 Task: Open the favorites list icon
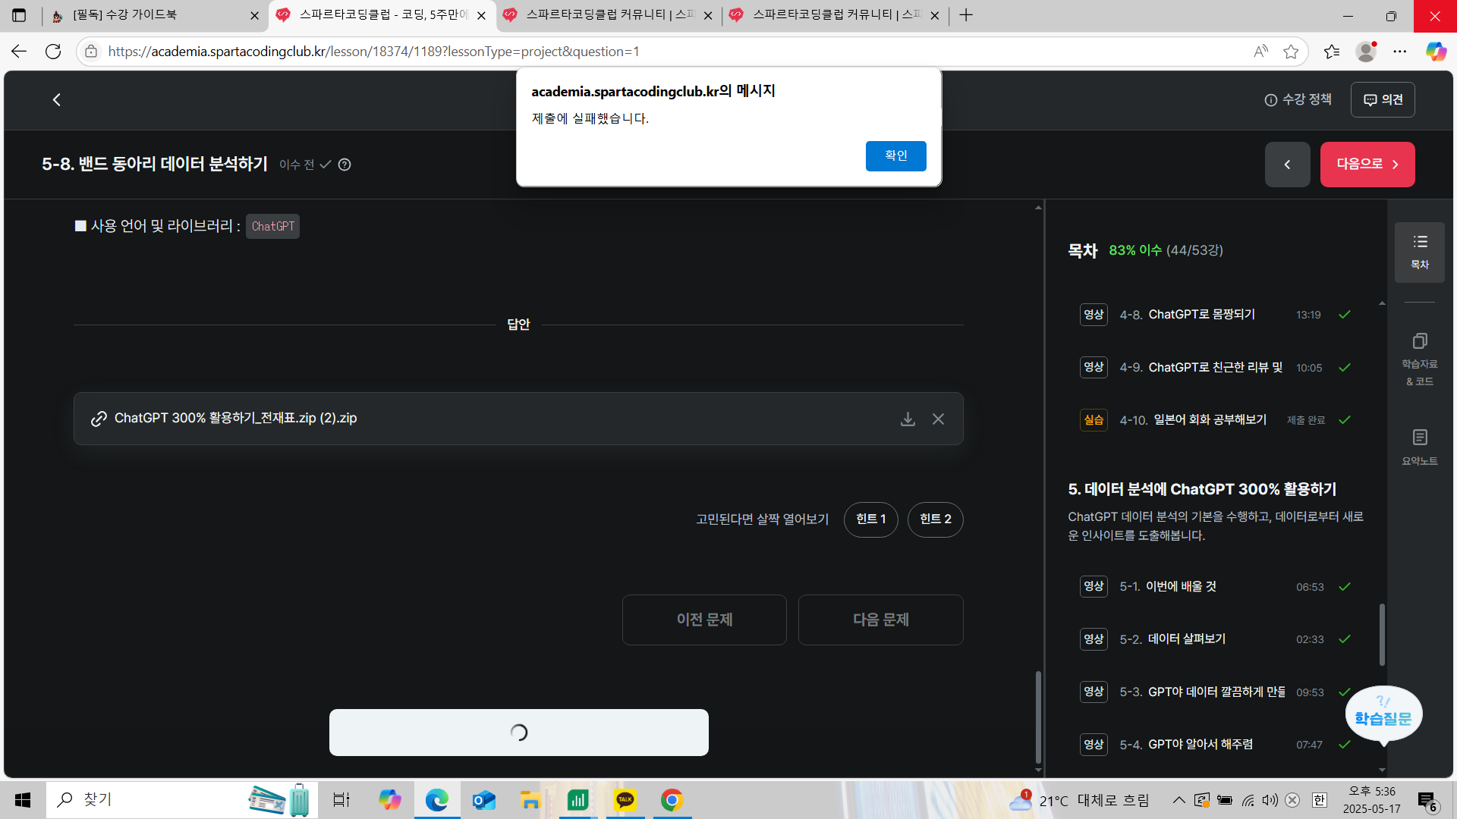coord(1332,51)
